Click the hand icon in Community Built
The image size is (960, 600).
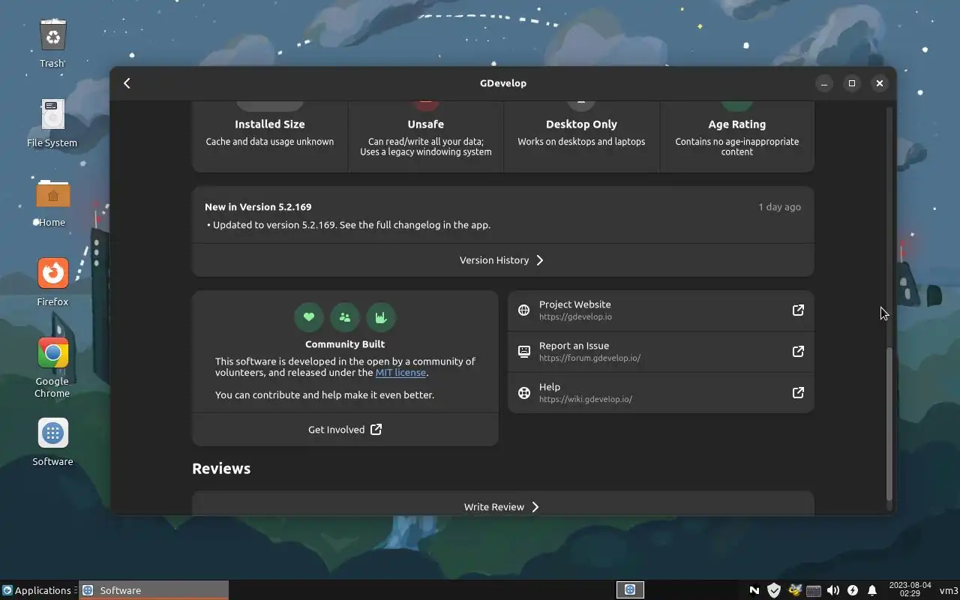tap(381, 317)
